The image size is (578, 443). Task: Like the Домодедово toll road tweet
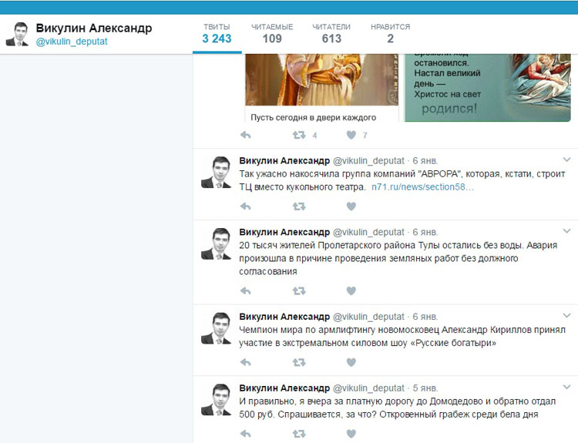click(351, 434)
